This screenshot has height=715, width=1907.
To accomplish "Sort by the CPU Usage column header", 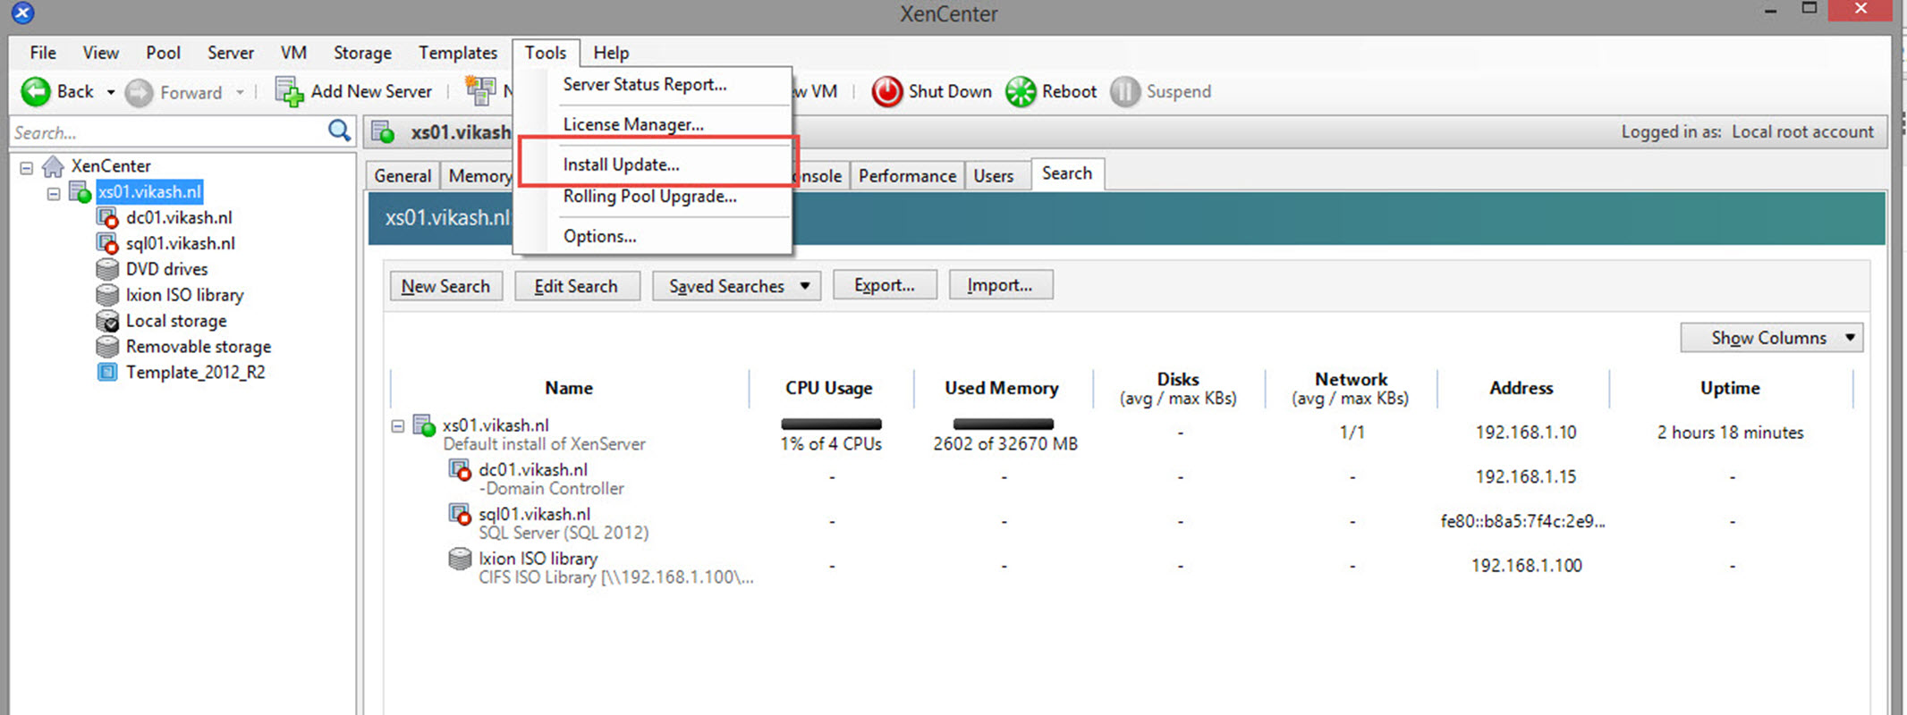I will pos(829,388).
